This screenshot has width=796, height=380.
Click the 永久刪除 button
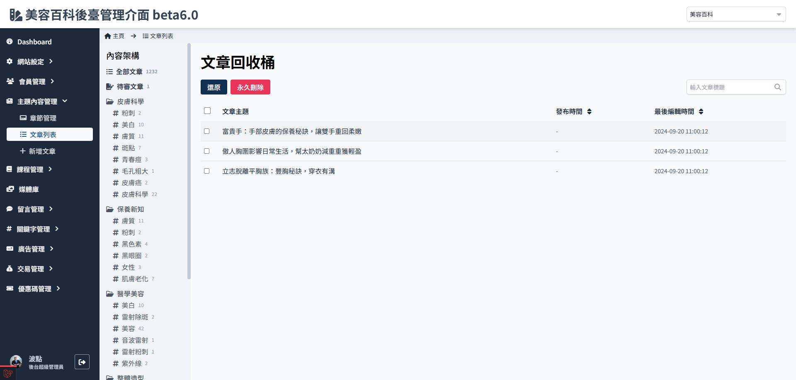250,87
